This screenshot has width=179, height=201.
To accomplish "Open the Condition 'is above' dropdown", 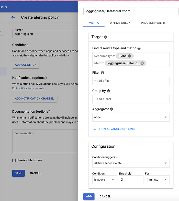I will pos(104,180).
